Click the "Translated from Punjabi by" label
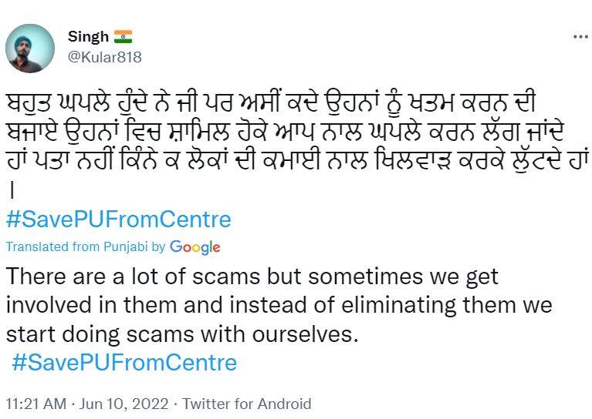Image resolution: width=592 pixels, height=419 pixels. coord(85,247)
